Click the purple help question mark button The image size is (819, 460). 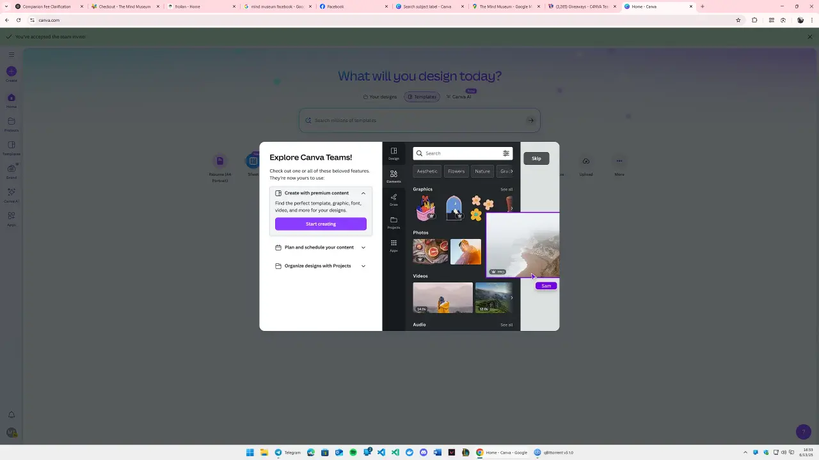click(804, 432)
